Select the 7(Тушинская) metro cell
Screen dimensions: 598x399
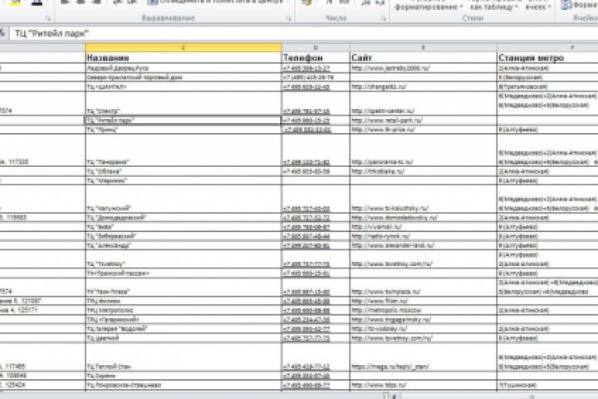coord(547,385)
